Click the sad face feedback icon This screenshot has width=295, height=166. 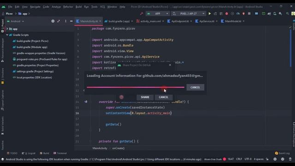[283, 159]
